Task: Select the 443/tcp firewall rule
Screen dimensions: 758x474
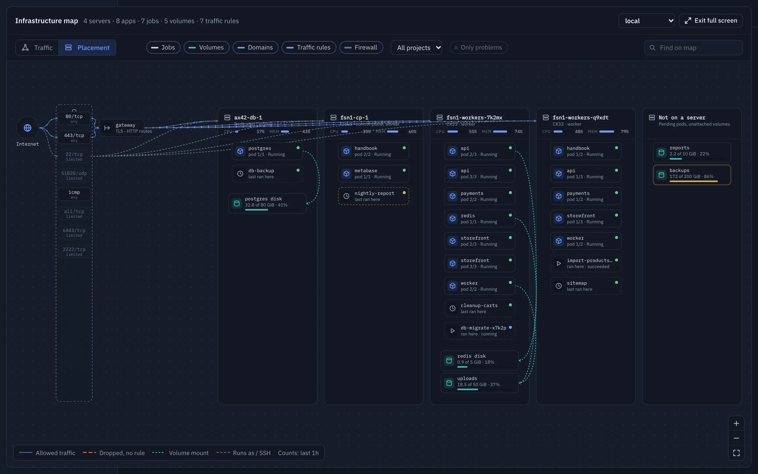Action: 74,137
